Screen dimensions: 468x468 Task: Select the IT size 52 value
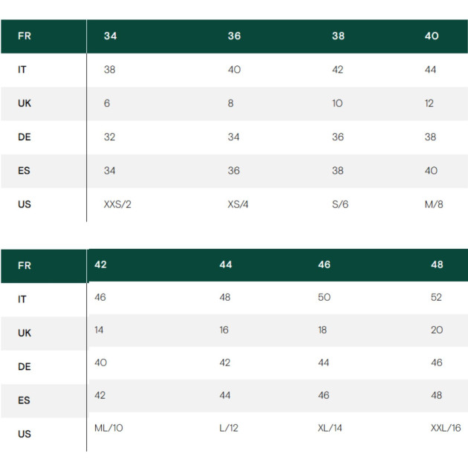click(436, 297)
